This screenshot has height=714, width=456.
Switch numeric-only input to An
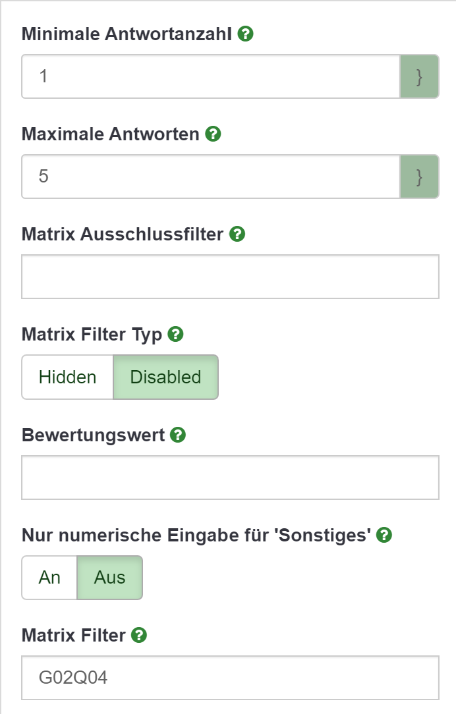pos(50,578)
